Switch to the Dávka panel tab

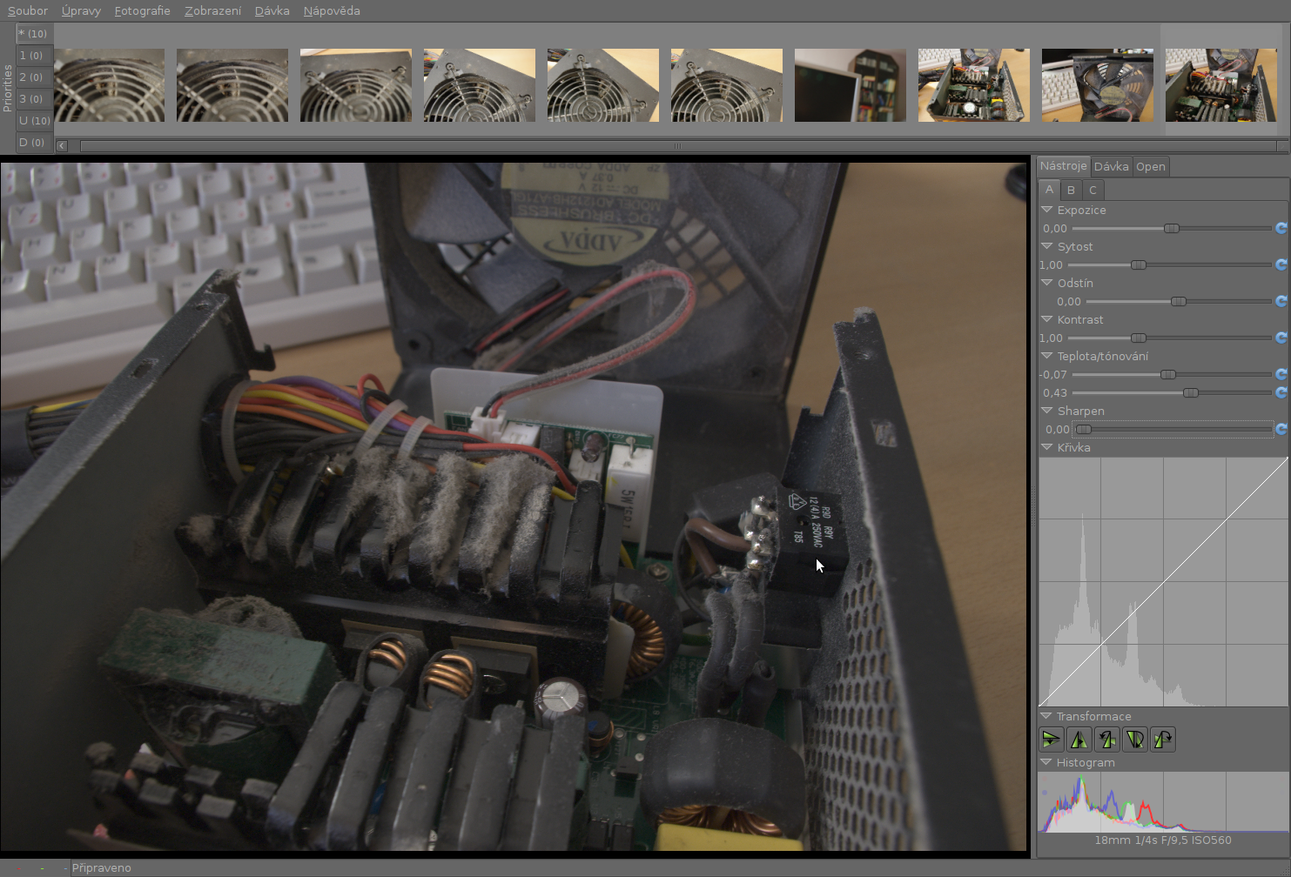click(1112, 166)
